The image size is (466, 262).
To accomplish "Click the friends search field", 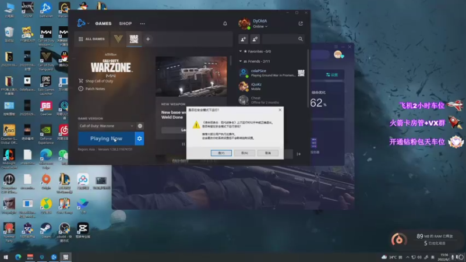I will pyautogui.click(x=283, y=39).
